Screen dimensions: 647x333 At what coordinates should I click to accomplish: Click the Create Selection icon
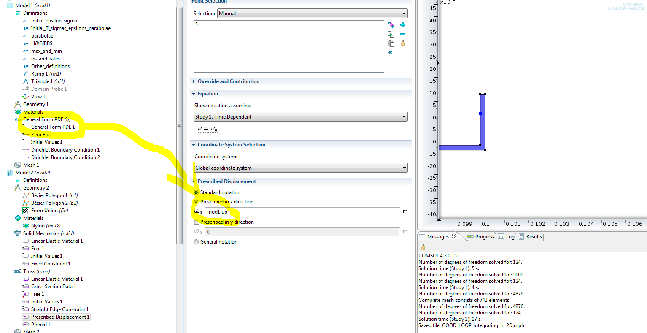(391, 25)
